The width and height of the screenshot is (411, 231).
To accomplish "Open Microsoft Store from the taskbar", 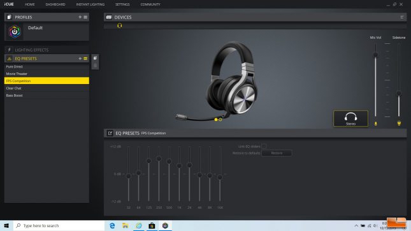I will [x=152, y=225].
